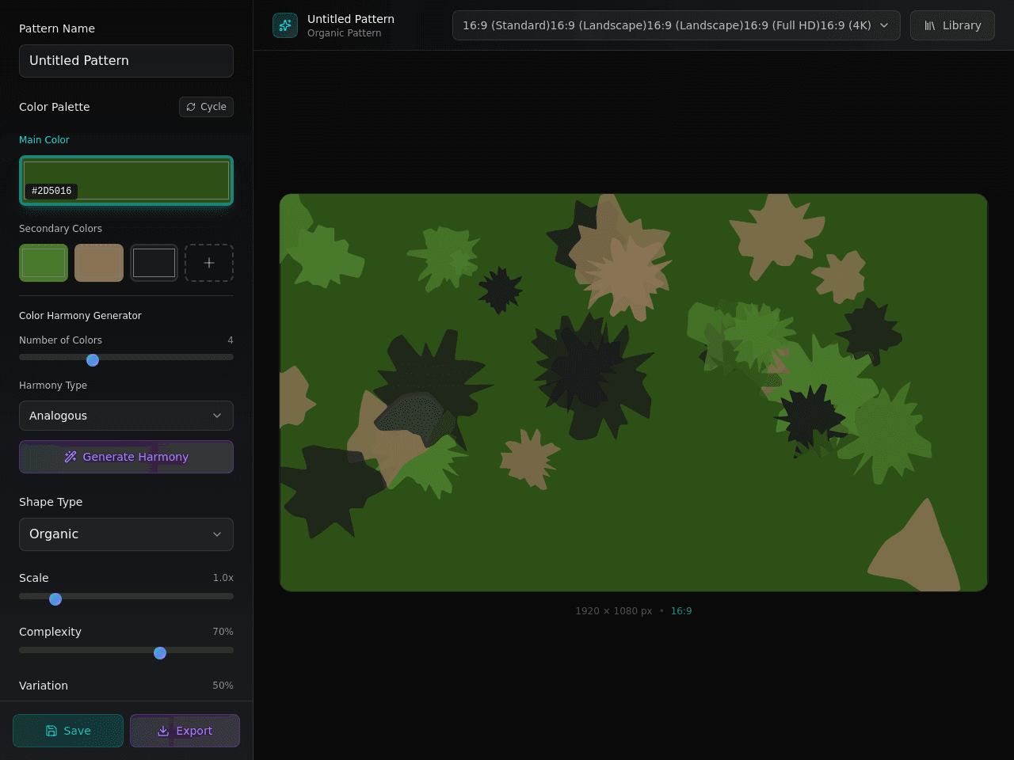
Task: Expand the Harmony Type Analogous dropdown
Action: 126,416
